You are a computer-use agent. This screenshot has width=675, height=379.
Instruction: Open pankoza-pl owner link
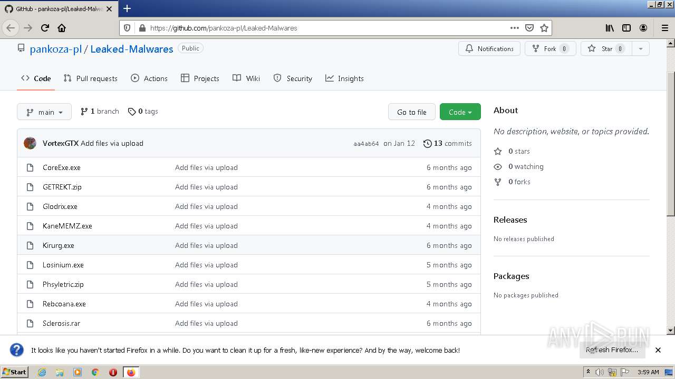[55, 49]
